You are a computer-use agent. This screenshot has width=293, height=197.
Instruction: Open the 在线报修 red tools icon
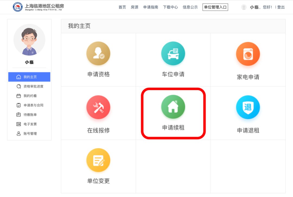pos(98,107)
